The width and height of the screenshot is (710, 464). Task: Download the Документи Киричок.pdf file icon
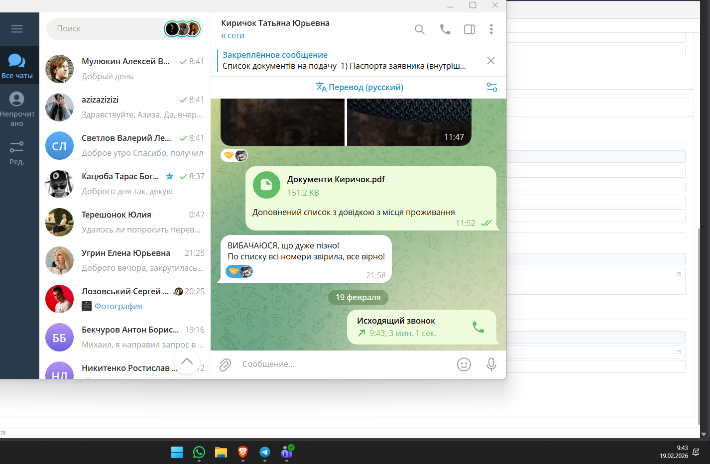(266, 185)
